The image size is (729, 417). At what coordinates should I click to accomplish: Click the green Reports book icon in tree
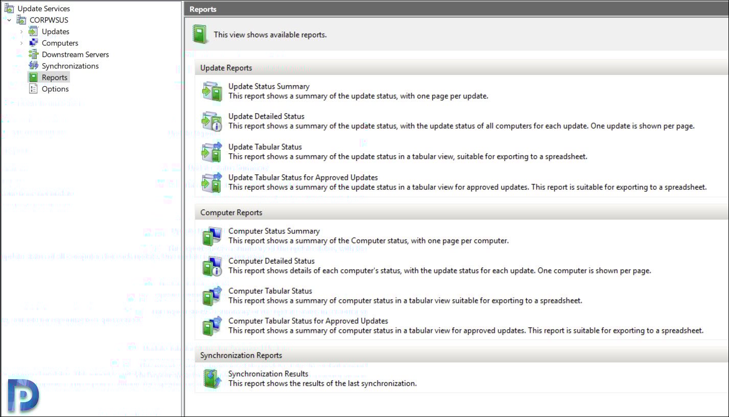[x=33, y=77]
